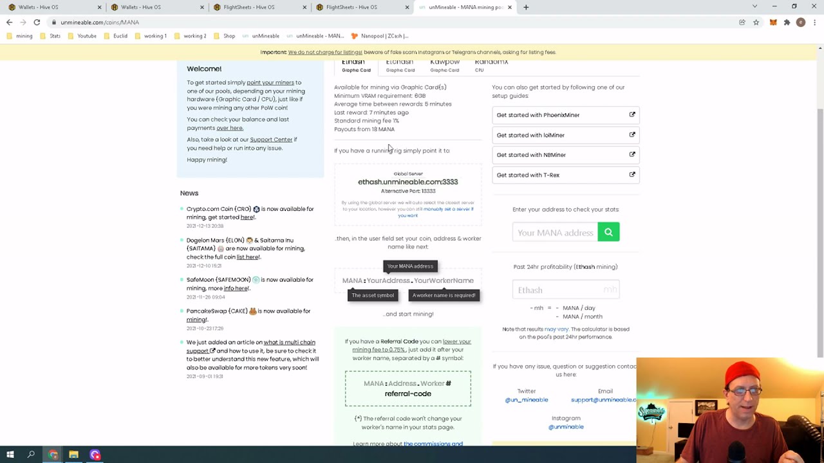824x463 pixels.
Task: Open SafeMoon info here link
Action: click(236, 289)
